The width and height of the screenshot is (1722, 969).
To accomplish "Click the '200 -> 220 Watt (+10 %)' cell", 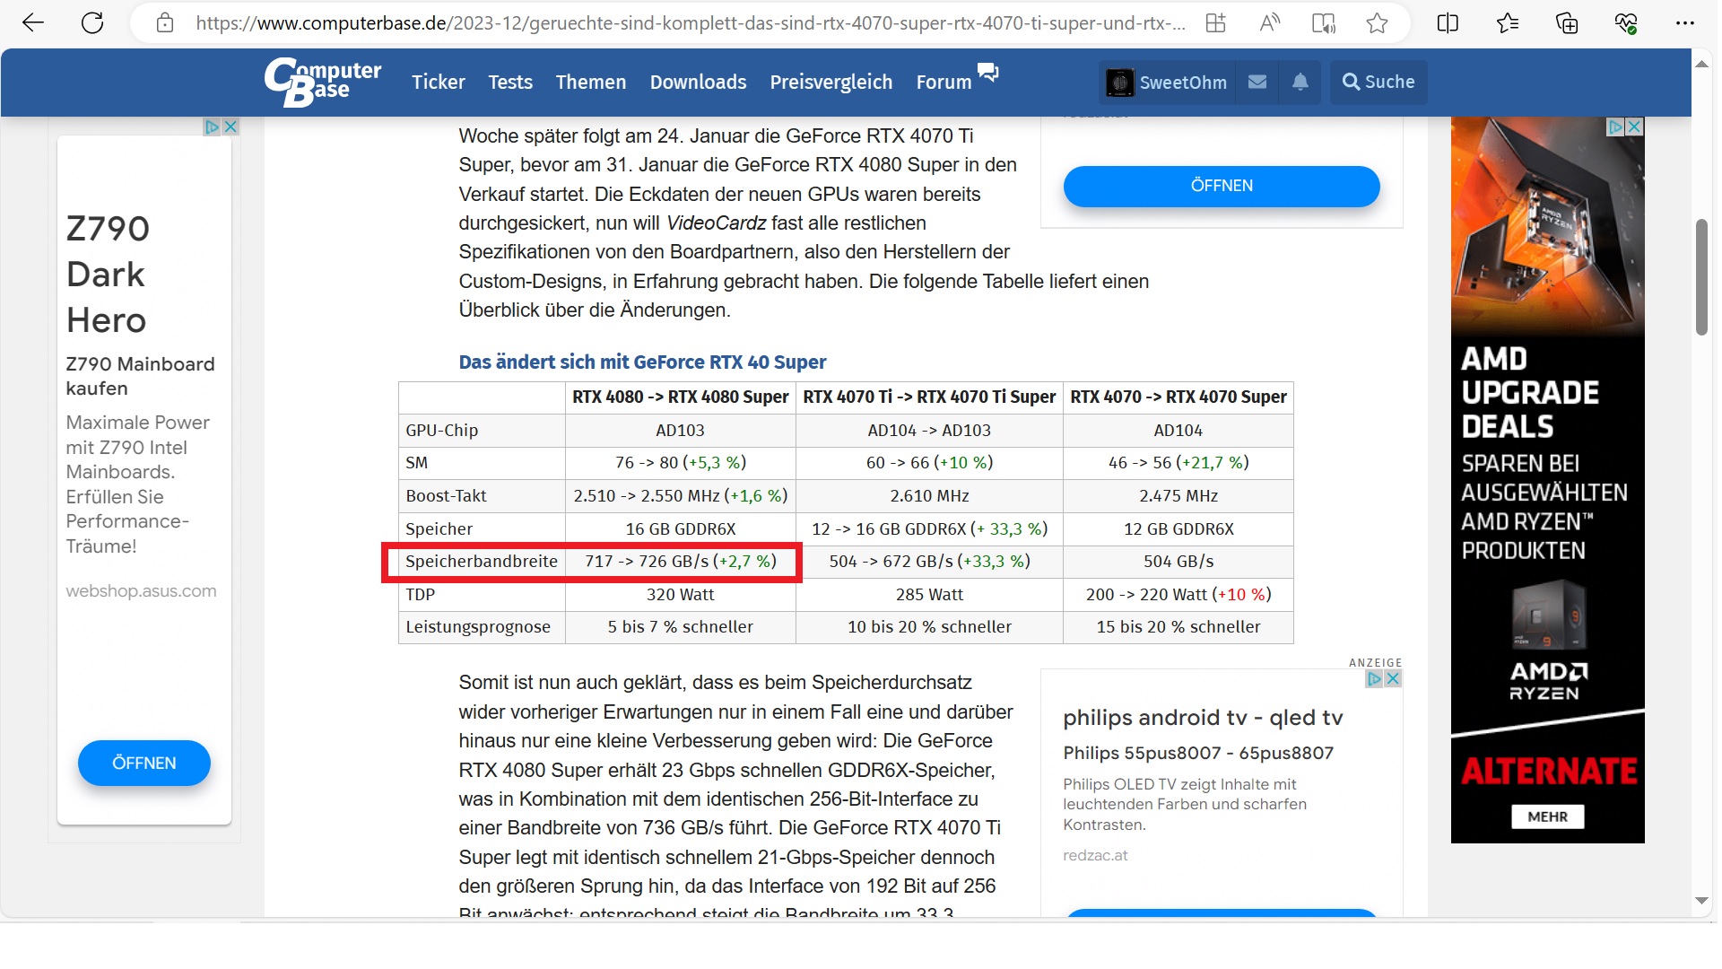I will [1178, 595].
